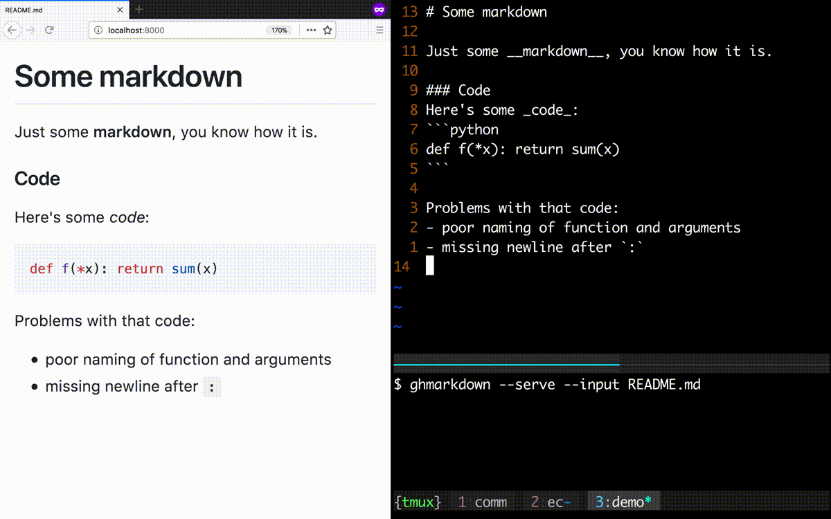Click the tmux pane divider status line
The image size is (831, 519).
click(611, 363)
